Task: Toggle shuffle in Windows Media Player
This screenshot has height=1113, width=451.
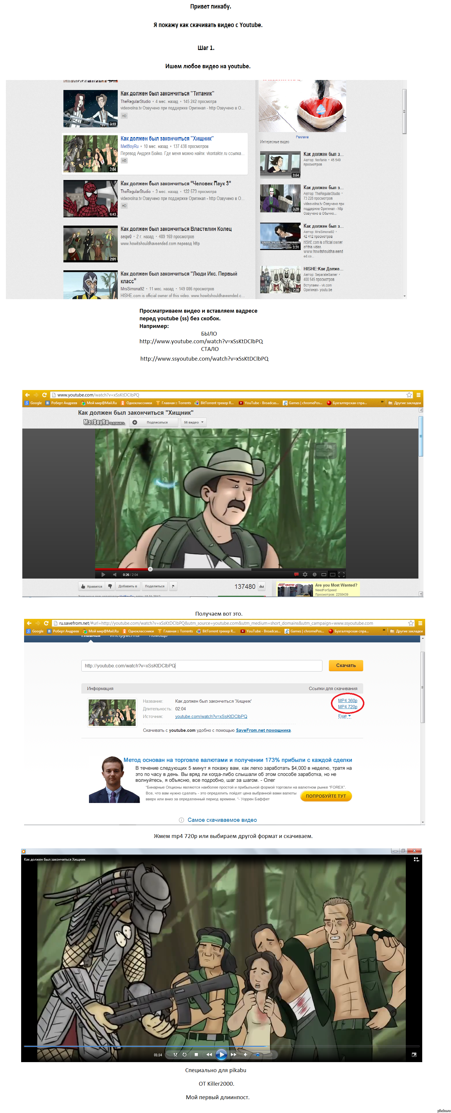Action: point(175,1055)
